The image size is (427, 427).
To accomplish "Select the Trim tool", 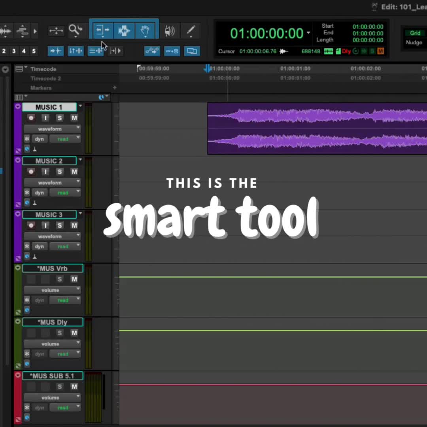I will point(102,30).
